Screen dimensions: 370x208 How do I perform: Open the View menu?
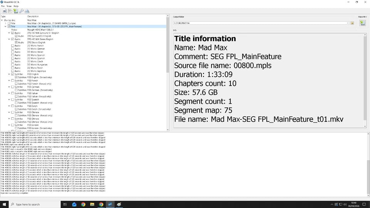tap(9, 6)
